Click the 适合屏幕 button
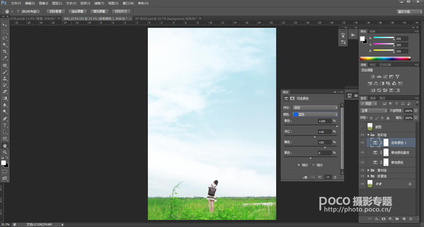The image size is (424, 227). click(77, 11)
